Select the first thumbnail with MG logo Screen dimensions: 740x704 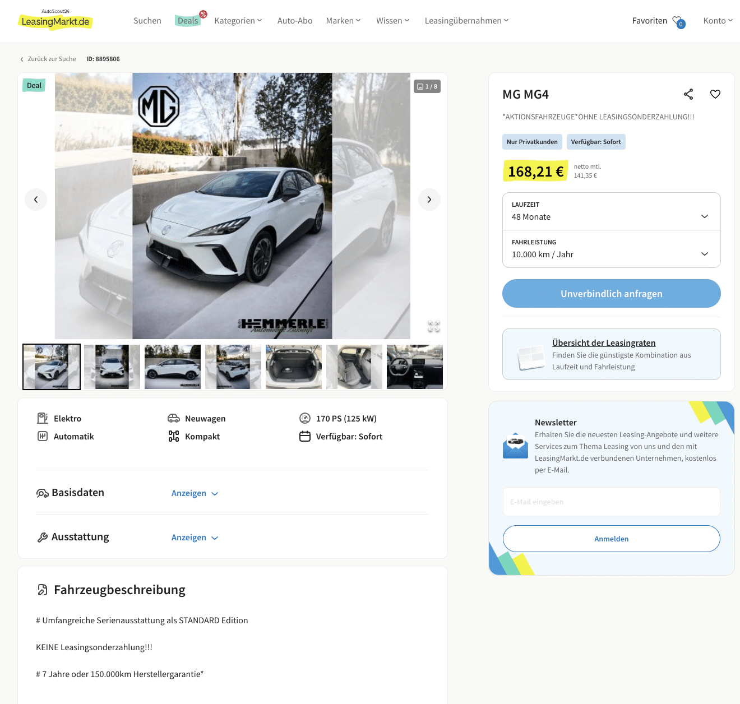point(52,367)
